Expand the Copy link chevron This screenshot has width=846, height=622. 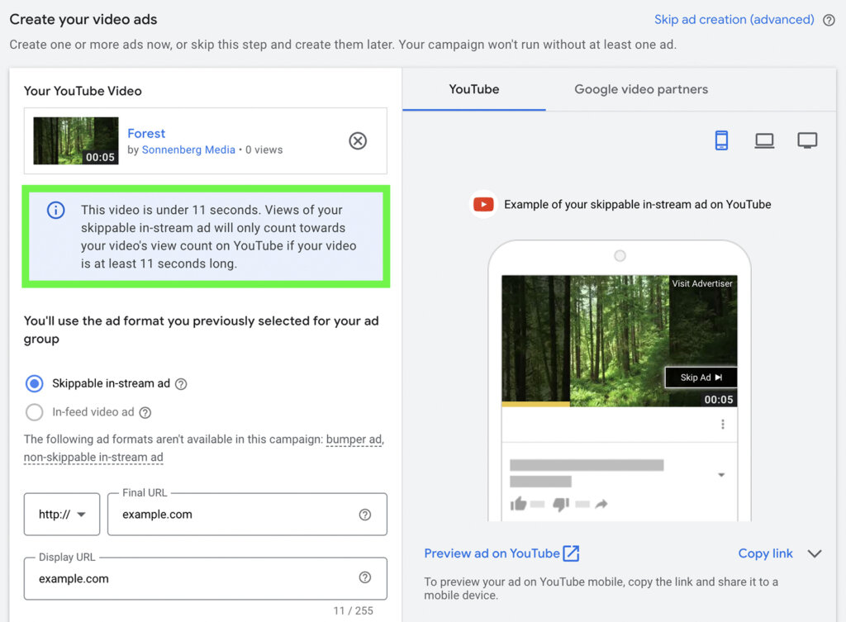pos(815,553)
